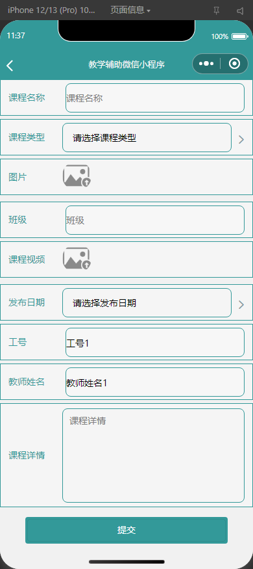Image resolution: width=253 pixels, height=569 pixels.
Task: Click inside the 课程详情 text area
Action: pyautogui.click(x=154, y=455)
